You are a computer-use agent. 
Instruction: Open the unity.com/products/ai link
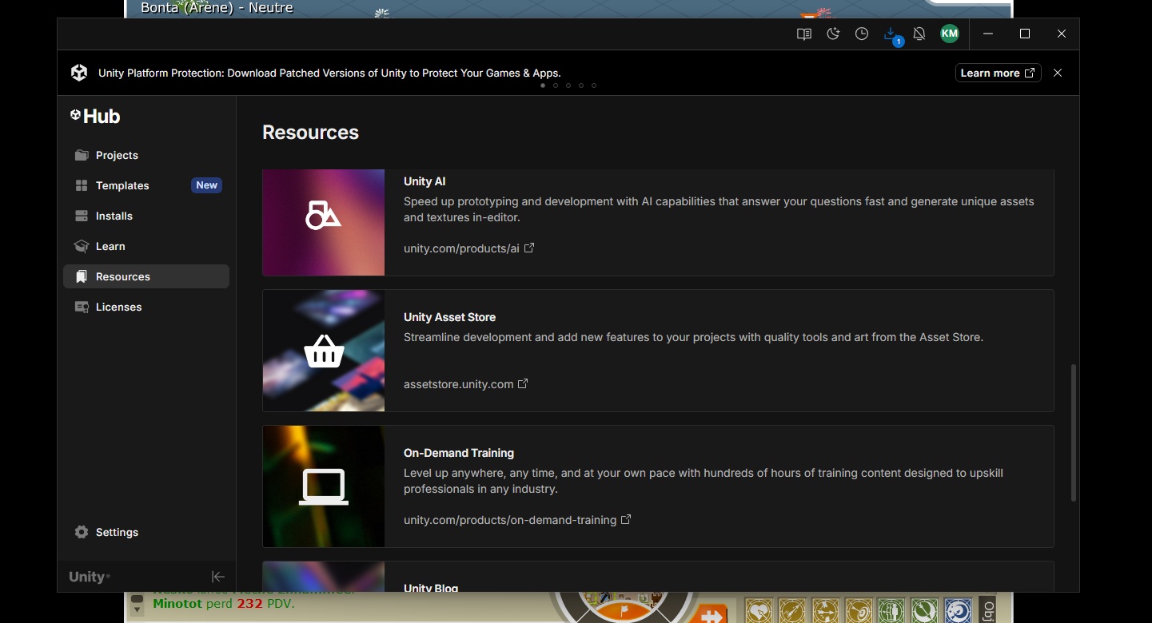pos(468,248)
